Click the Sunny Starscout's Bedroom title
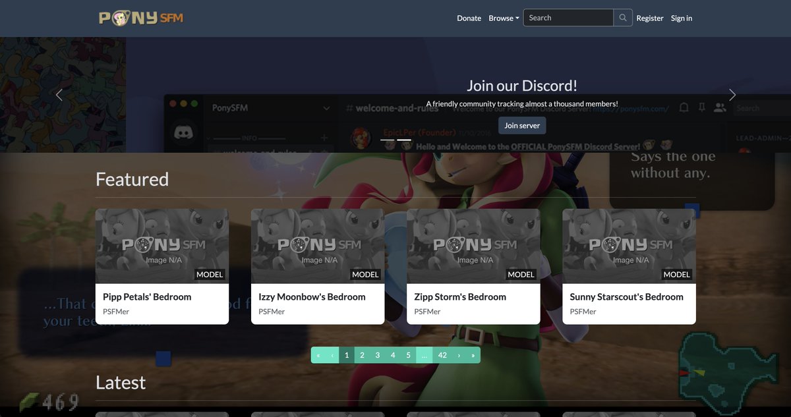 click(x=626, y=297)
